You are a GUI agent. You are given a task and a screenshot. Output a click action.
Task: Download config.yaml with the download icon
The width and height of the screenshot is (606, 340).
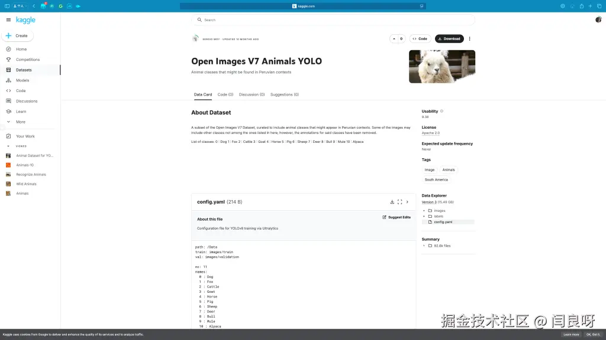point(392,202)
